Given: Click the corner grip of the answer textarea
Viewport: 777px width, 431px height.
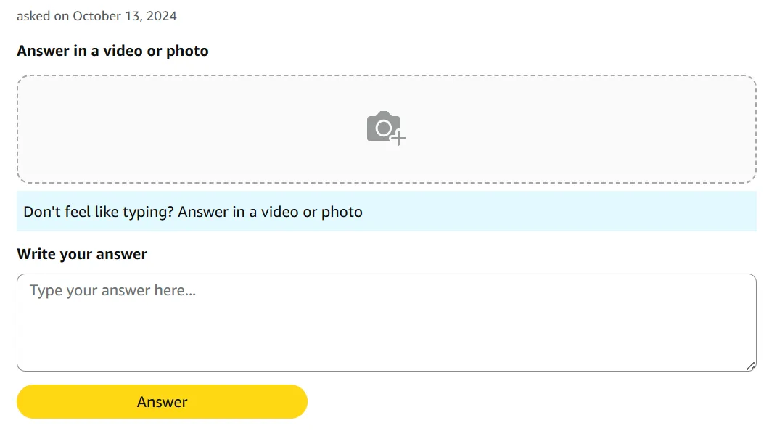Looking at the screenshot, I should tap(751, 366).
